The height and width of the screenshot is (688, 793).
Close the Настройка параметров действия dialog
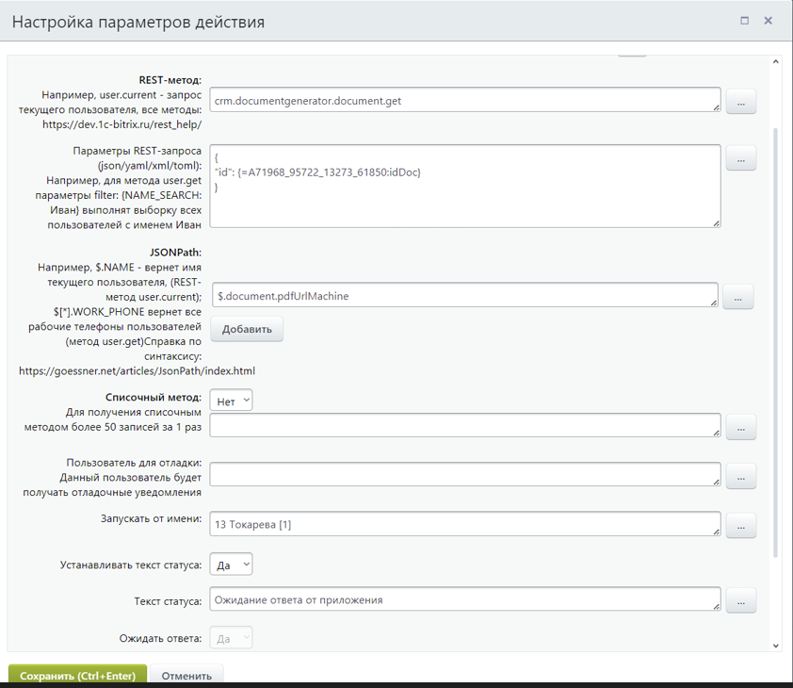click(x=769, y=21)
